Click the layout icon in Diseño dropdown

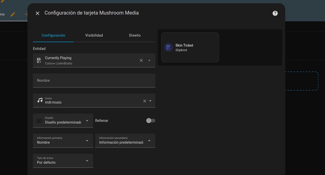pos(39,121)
